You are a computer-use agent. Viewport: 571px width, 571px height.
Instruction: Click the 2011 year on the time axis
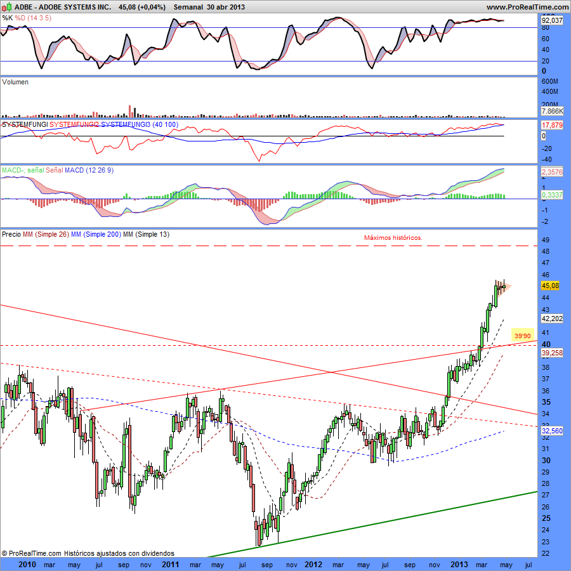tap(170, 563)
